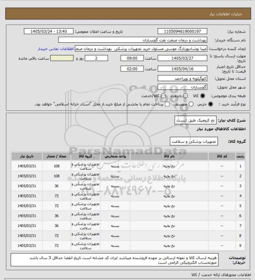
Task: Click the buyer notes text box
Action: tap(114, 260)
